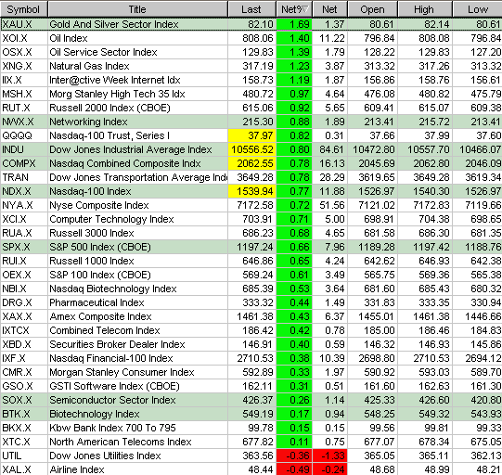Sort by the Symbol column header
This screenshot has height=475, width=502.
[x=24, y=9]
